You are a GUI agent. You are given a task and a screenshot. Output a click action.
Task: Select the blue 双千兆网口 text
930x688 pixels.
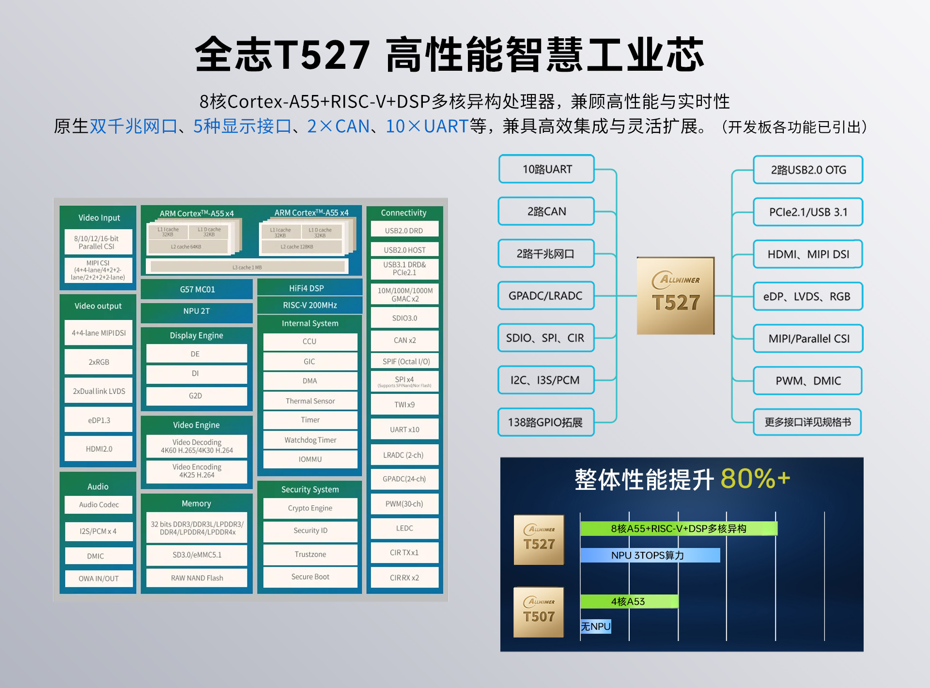134,126
